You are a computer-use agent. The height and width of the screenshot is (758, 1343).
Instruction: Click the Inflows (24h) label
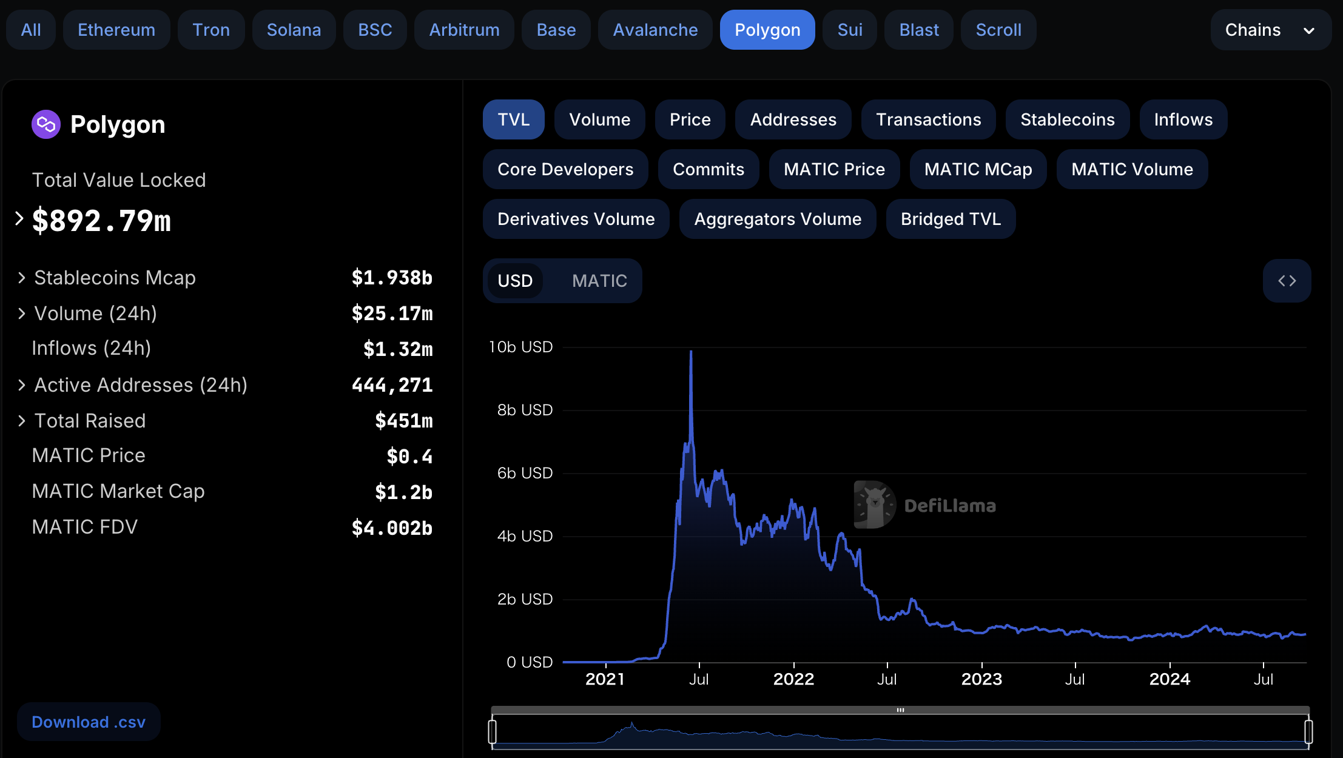pyautogui.click(x=91, y=348)
